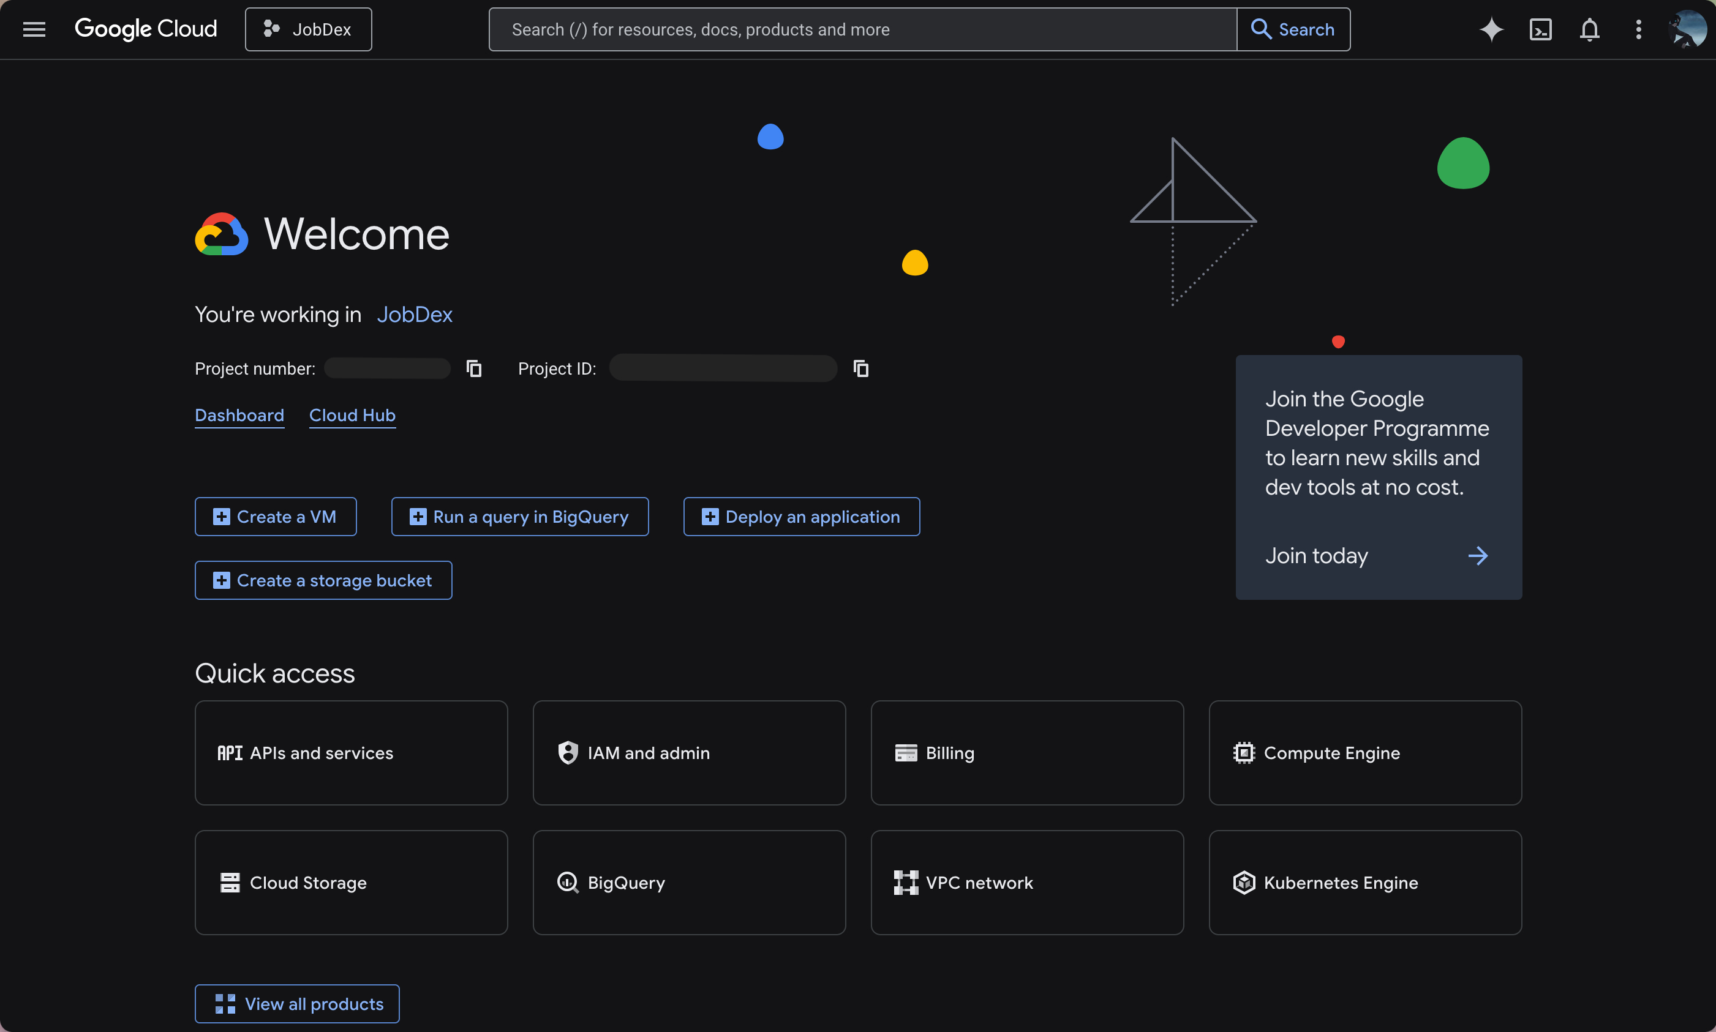Open the IAM and admin label

tap(649, 752)
